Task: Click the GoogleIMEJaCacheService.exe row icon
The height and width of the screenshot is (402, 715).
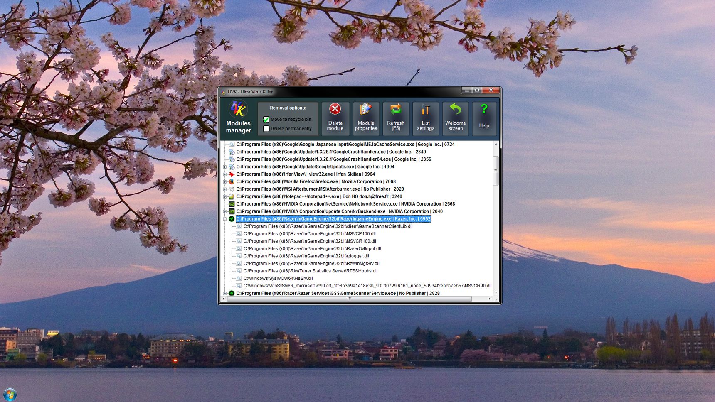Action: pos(232,145)
